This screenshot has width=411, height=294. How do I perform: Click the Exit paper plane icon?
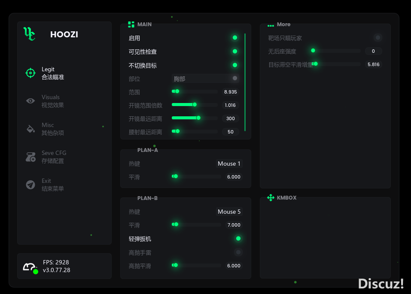30,185
